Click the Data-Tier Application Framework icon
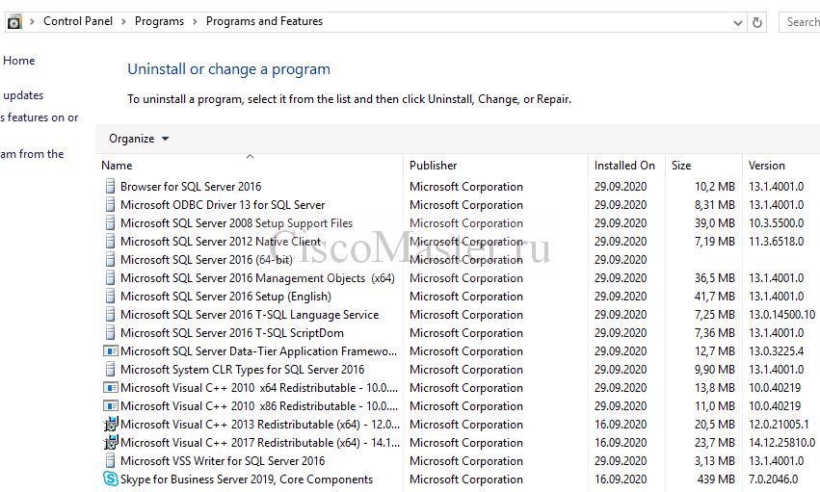This screenshot has height=492, width=820. click(x=111, y=351)
